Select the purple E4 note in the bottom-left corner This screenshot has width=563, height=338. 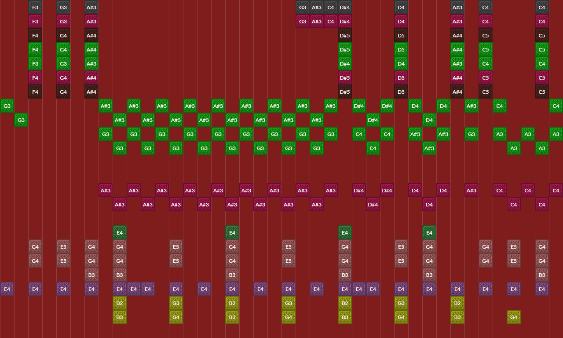click(7, 289)
